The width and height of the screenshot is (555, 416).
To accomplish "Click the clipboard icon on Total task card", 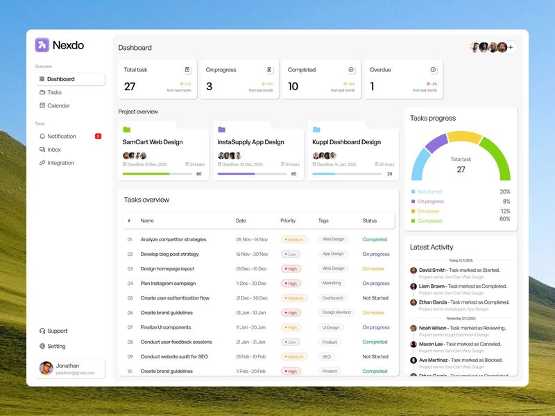I will [186, 69].
